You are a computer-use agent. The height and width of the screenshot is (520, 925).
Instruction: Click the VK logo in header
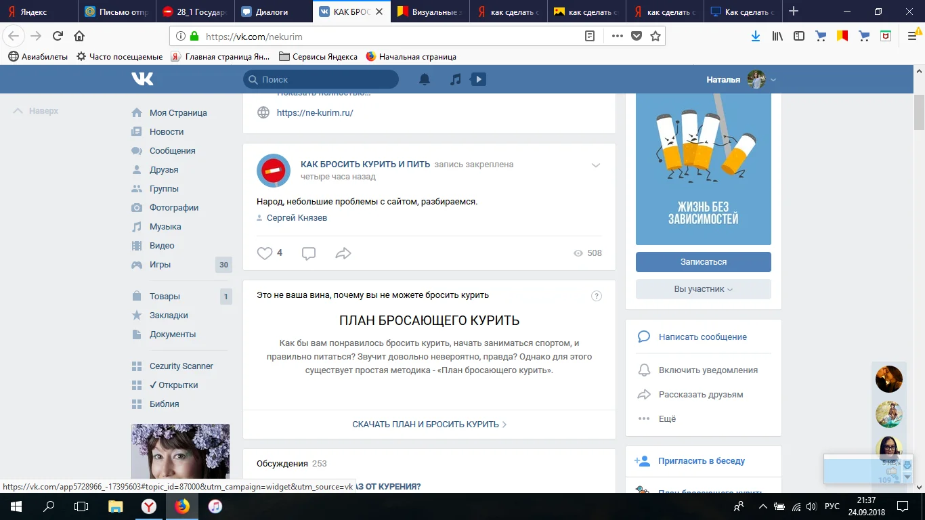pyautogui.click(x=142, y=79)
